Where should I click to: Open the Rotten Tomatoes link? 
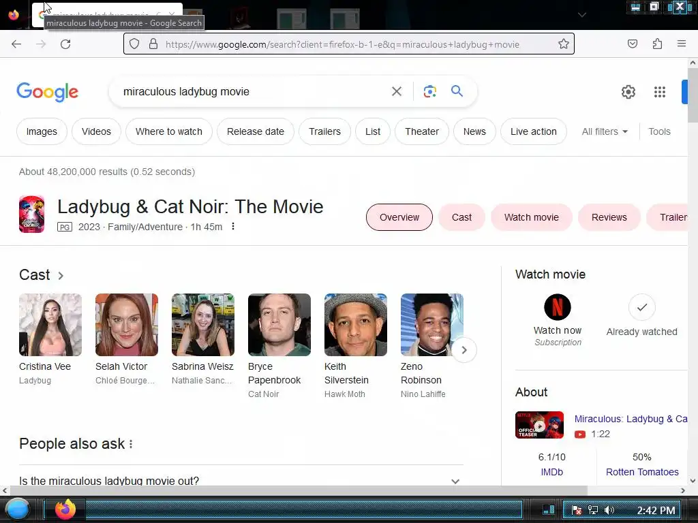tap(642, 472)
